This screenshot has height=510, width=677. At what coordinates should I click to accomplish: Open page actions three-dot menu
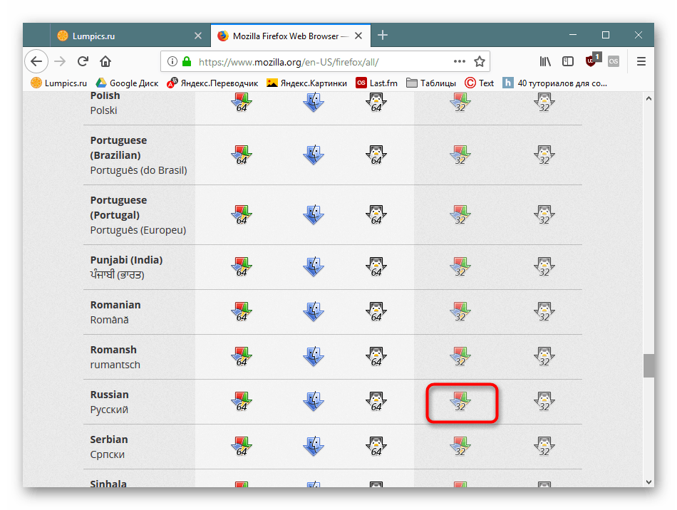tap(460, 61)
